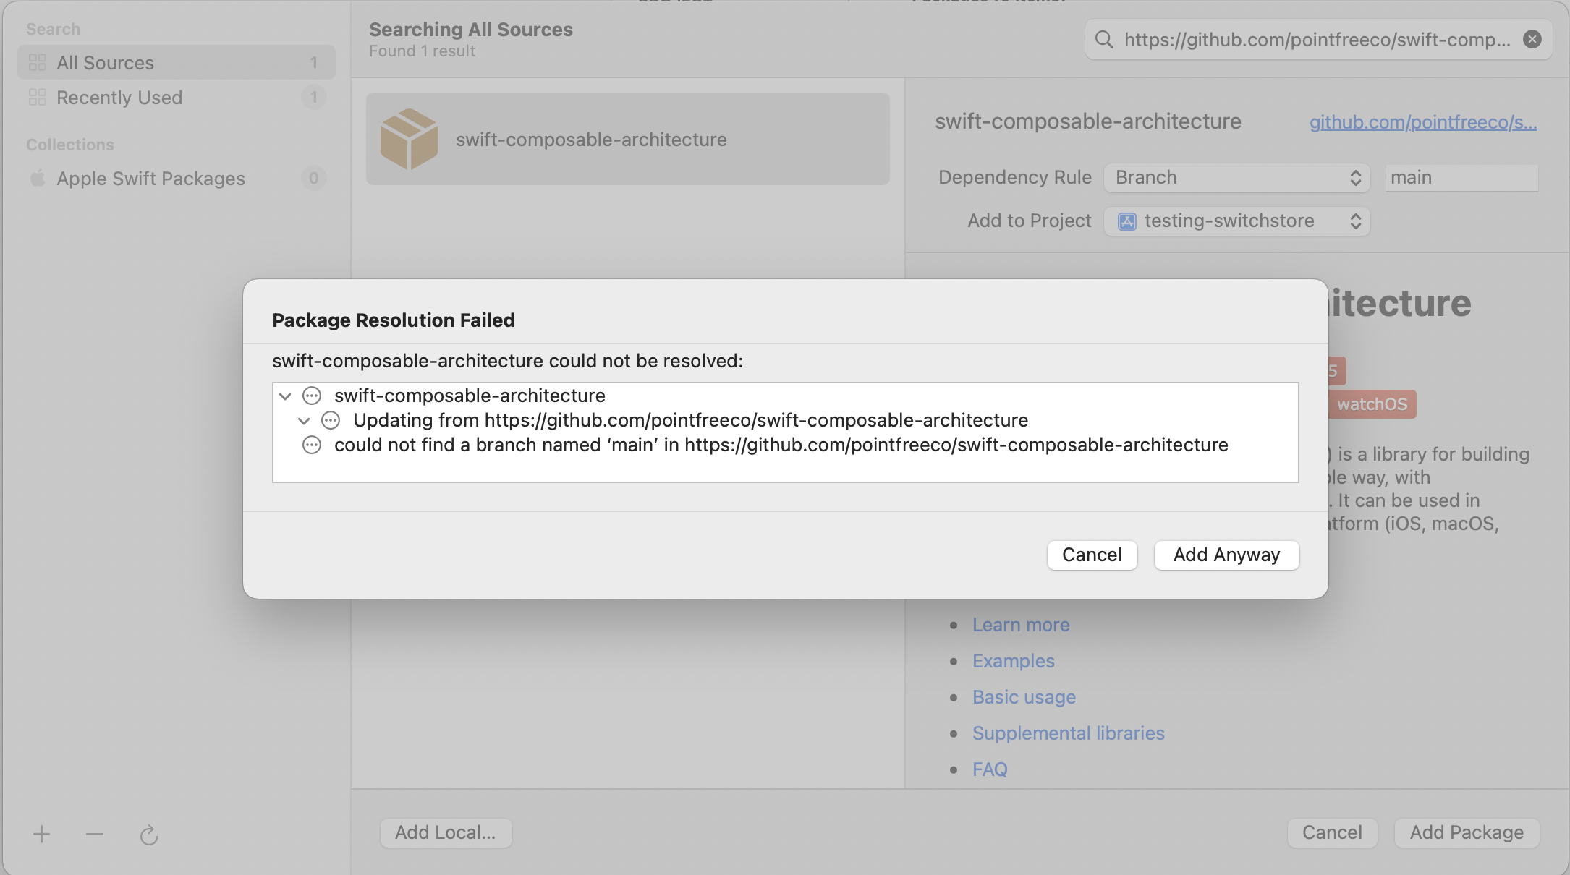Select swift-composable-architecture search result
Image resolution: width=1570 pixels, height=875 pixels.
[x=627, y=139]
